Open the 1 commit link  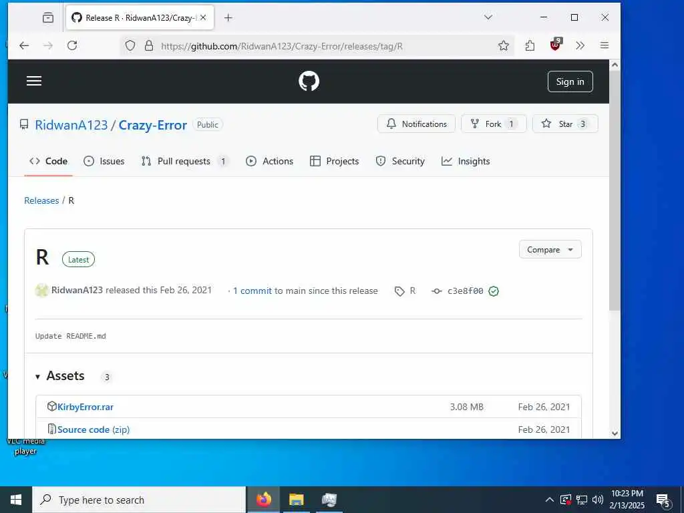[x=252, y=291]
